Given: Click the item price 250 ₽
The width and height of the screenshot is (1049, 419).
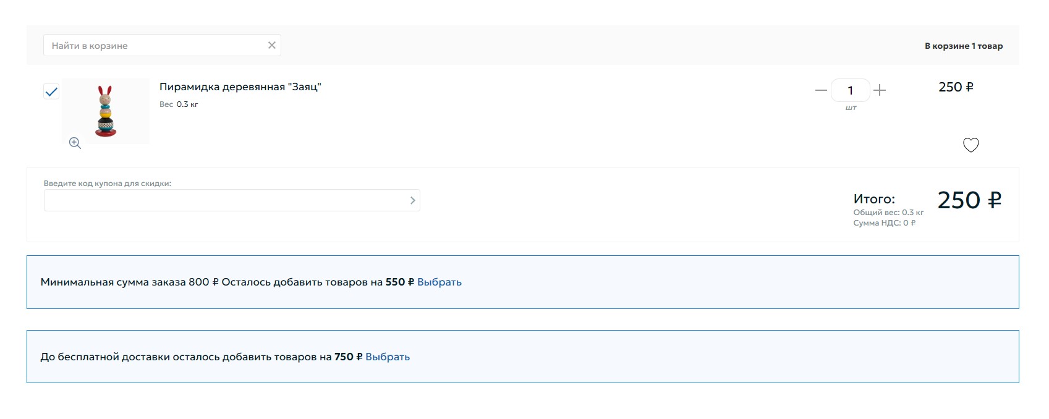Looking at the screenshot, I should pyautogui.click(x=955, y=87).
